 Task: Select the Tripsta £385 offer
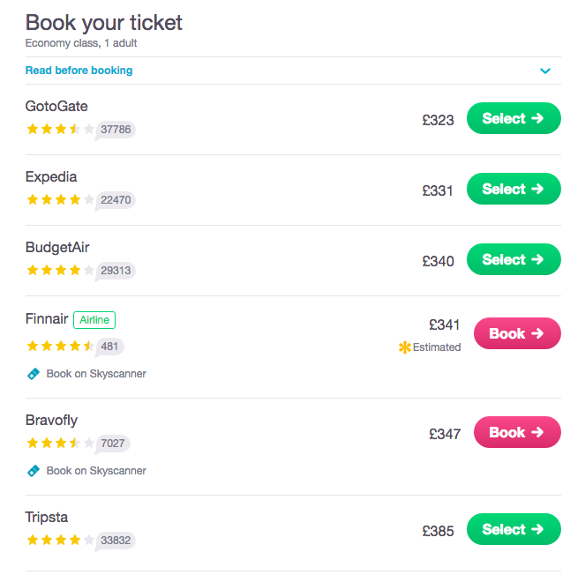point(514,529)
